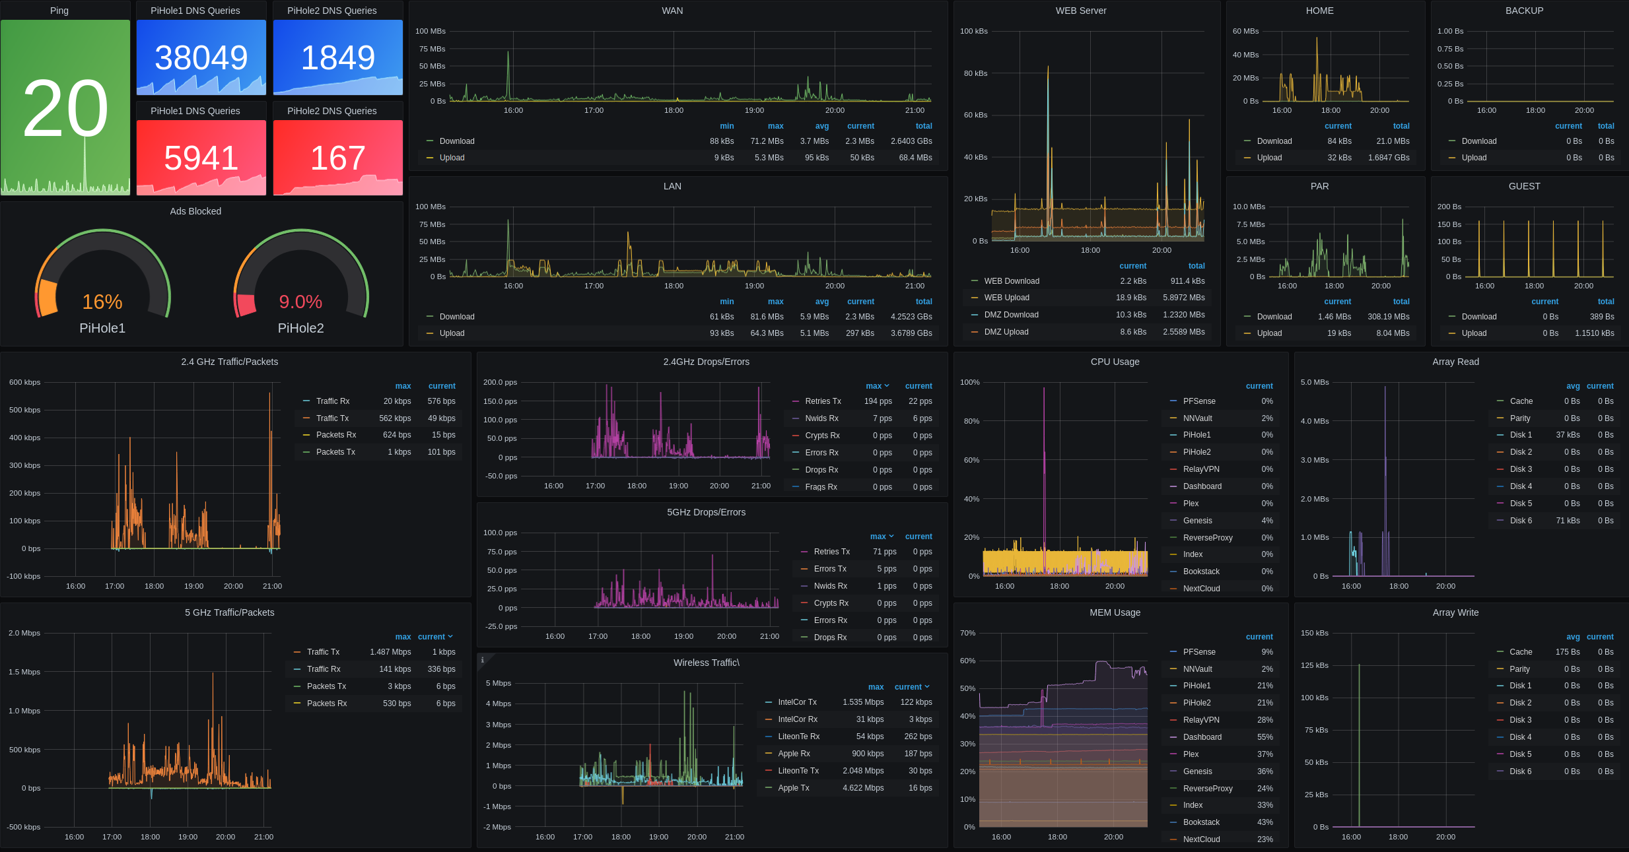
Task: Sort 5GHz Drops/Errors legend by max column
Action: (882, 537)
